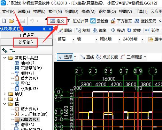This screenshot has width=162, height=130.
Task: Create a new project with the blank page icon
Action: coord(4,21)
